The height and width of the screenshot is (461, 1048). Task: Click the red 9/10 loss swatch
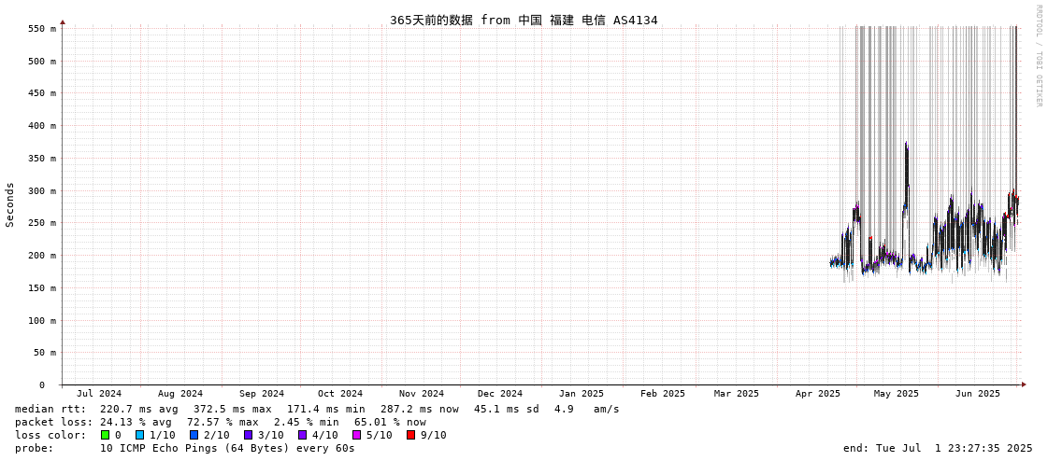[x=411, y=435]
